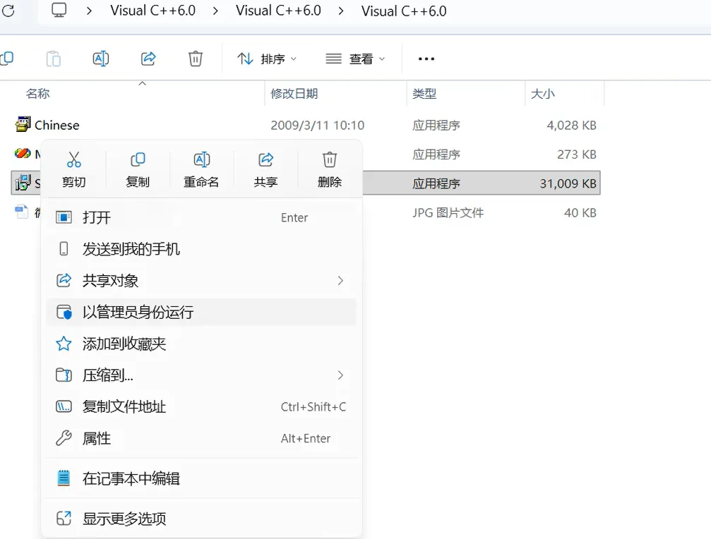The width and height of the screenshot is (711, 539).
Task: Choose 以管理员身份运行 menu entry
Action: point(201,312)
